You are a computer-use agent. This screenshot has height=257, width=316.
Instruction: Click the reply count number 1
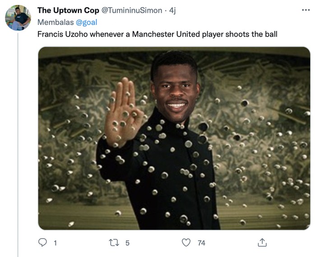point(55,243)
